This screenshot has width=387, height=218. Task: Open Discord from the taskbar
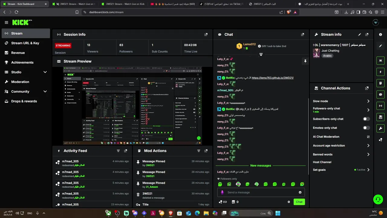135,213
